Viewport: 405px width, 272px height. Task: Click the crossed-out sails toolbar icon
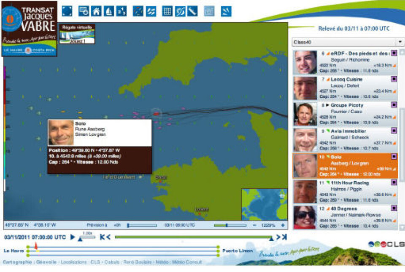180,11
